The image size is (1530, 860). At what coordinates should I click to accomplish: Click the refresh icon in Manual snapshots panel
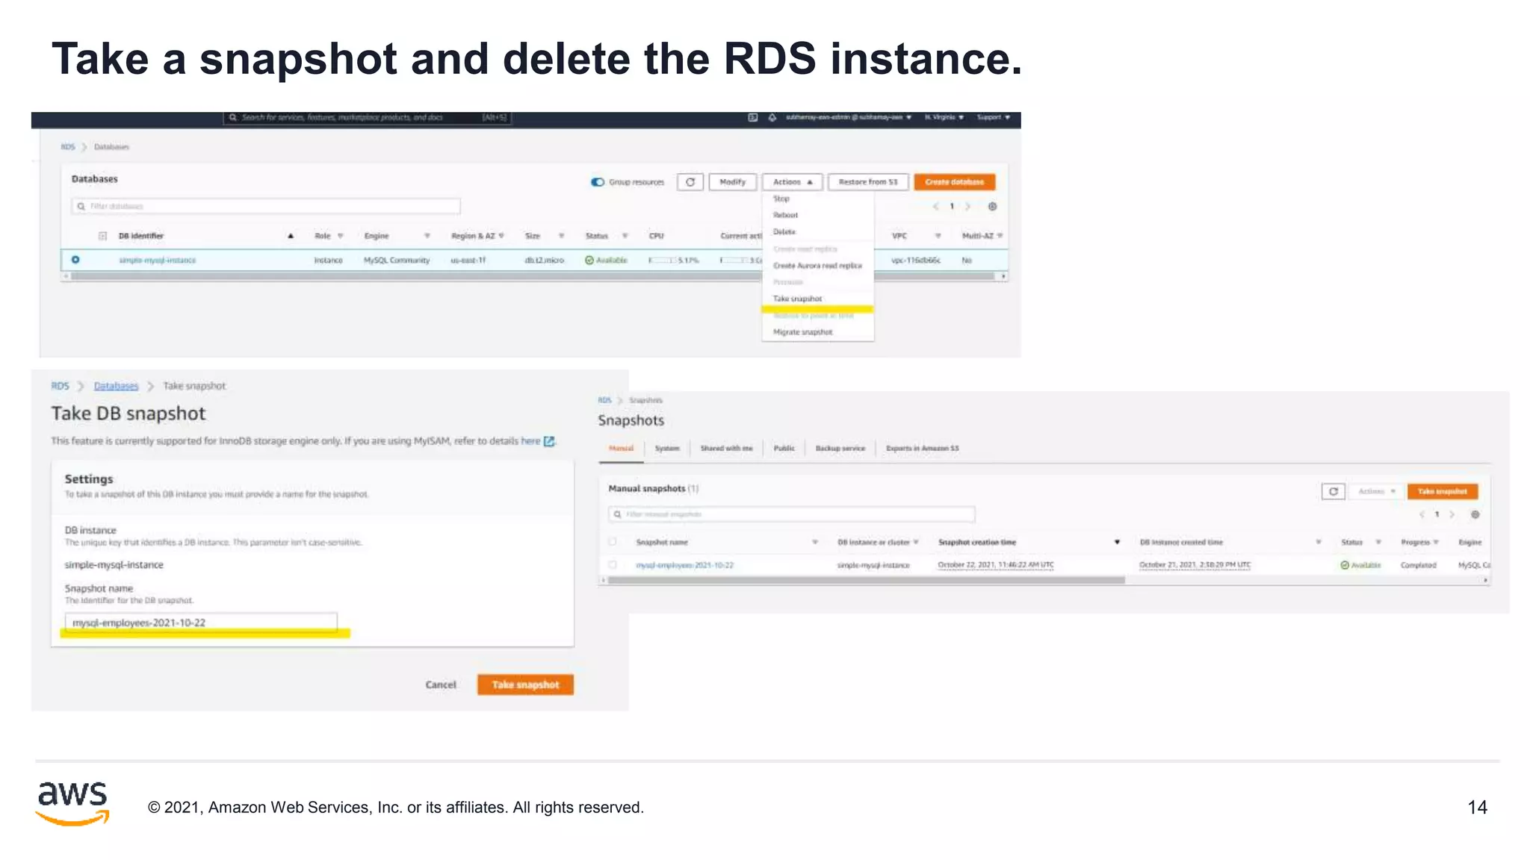coord(1333,491)
